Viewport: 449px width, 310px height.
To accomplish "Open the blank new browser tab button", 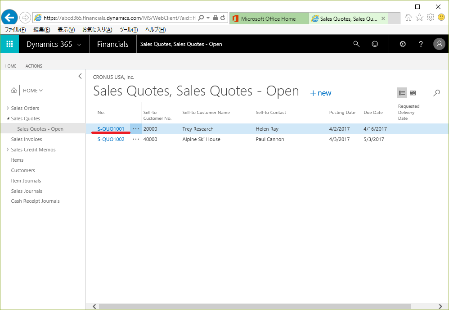I will tap(394, 18).
